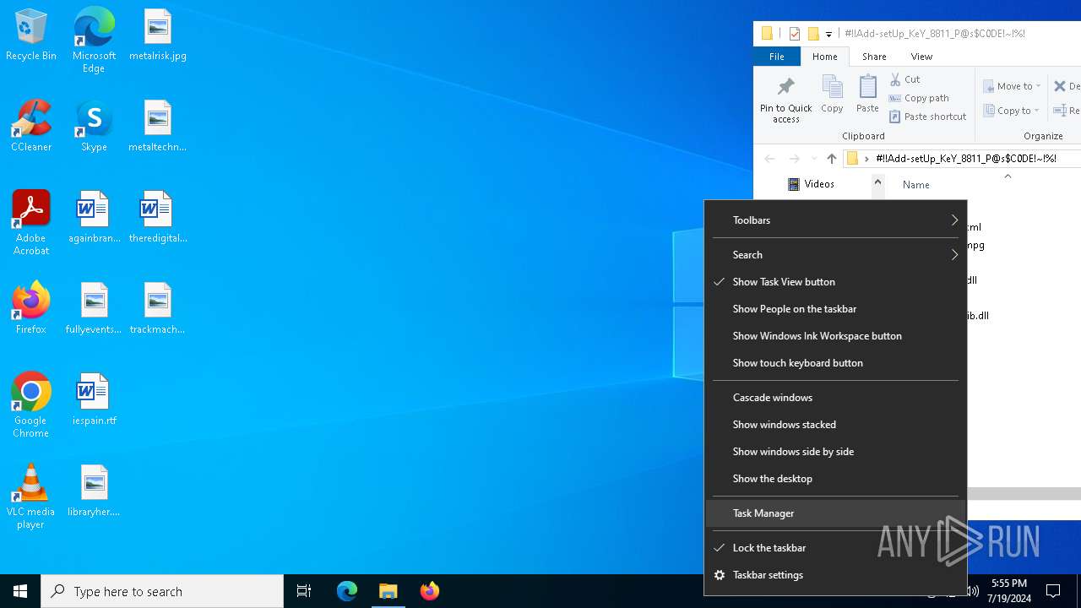Open recent locations dropdown in Explorer
1081x608 pixels.
(814, 159)
